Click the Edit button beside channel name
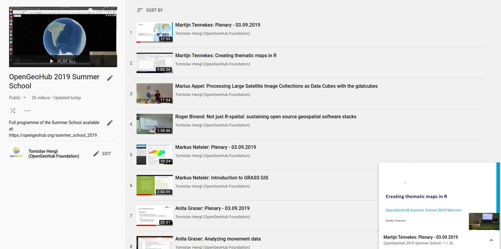This screenshot has height=249, width=501. [x=102, y=153]
